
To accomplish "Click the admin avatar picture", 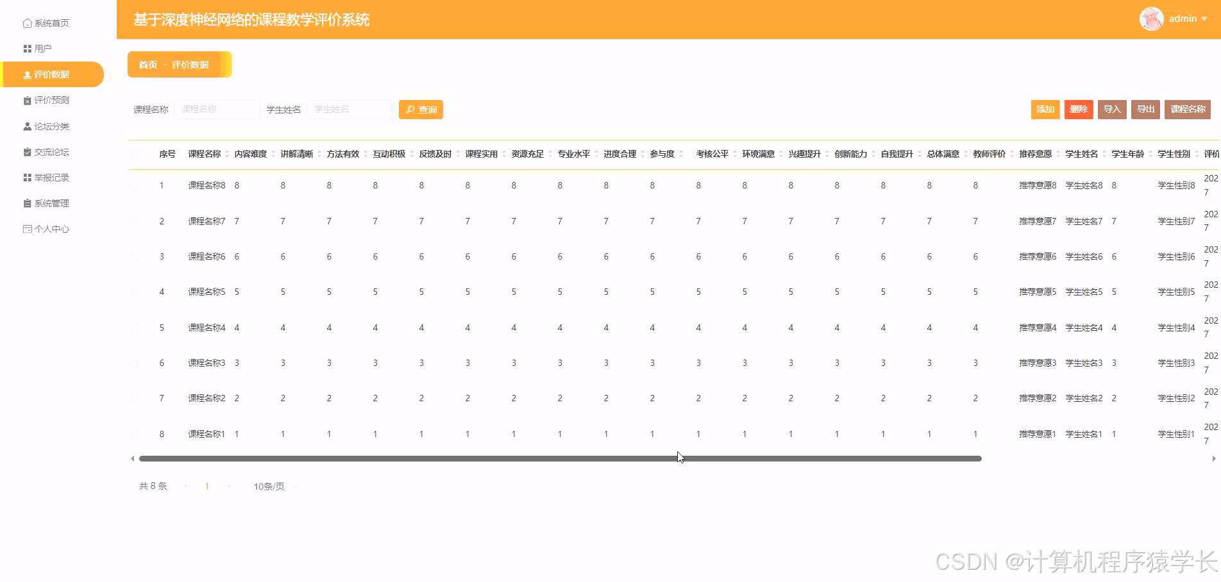I will (x=1151, y=19).
